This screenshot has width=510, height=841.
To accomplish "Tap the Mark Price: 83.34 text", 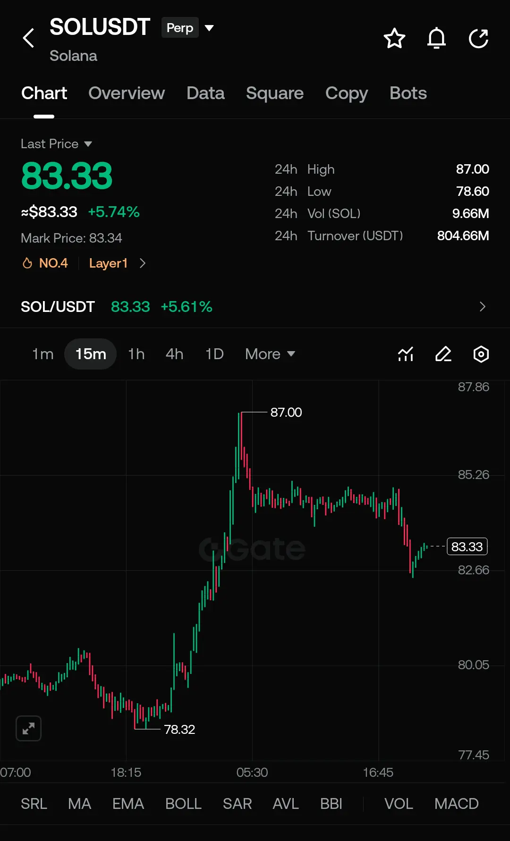I will pos(71,238).
